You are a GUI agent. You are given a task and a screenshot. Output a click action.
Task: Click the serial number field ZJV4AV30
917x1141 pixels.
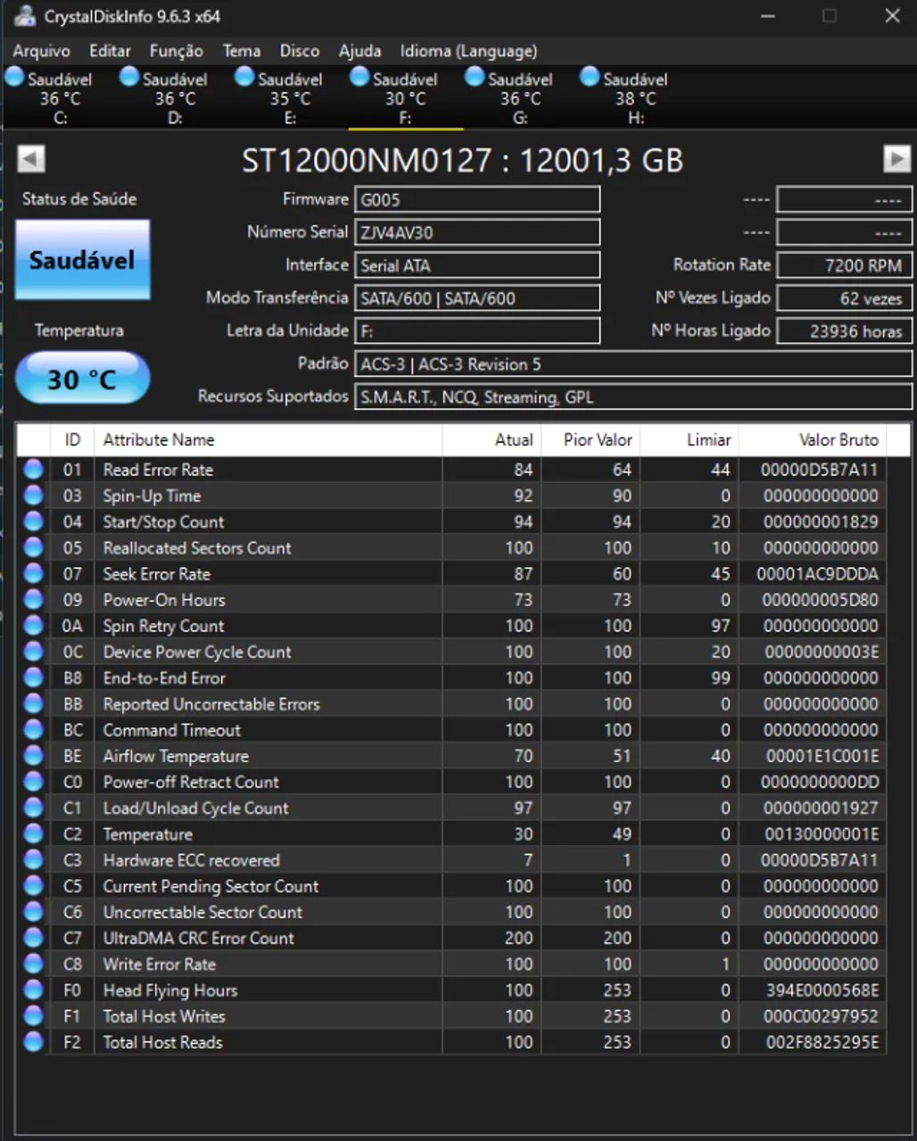(477, 233)
